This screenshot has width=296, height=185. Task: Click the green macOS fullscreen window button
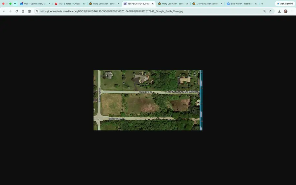(11, 4)
